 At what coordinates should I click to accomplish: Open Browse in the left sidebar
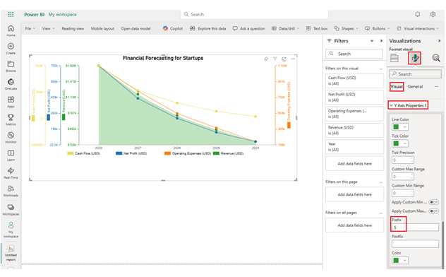click(x=11, y=66)
